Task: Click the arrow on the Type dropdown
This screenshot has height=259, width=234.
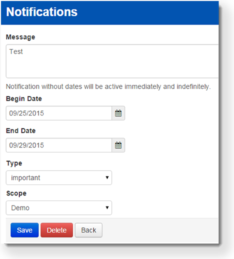Action: tap(107, 177)
